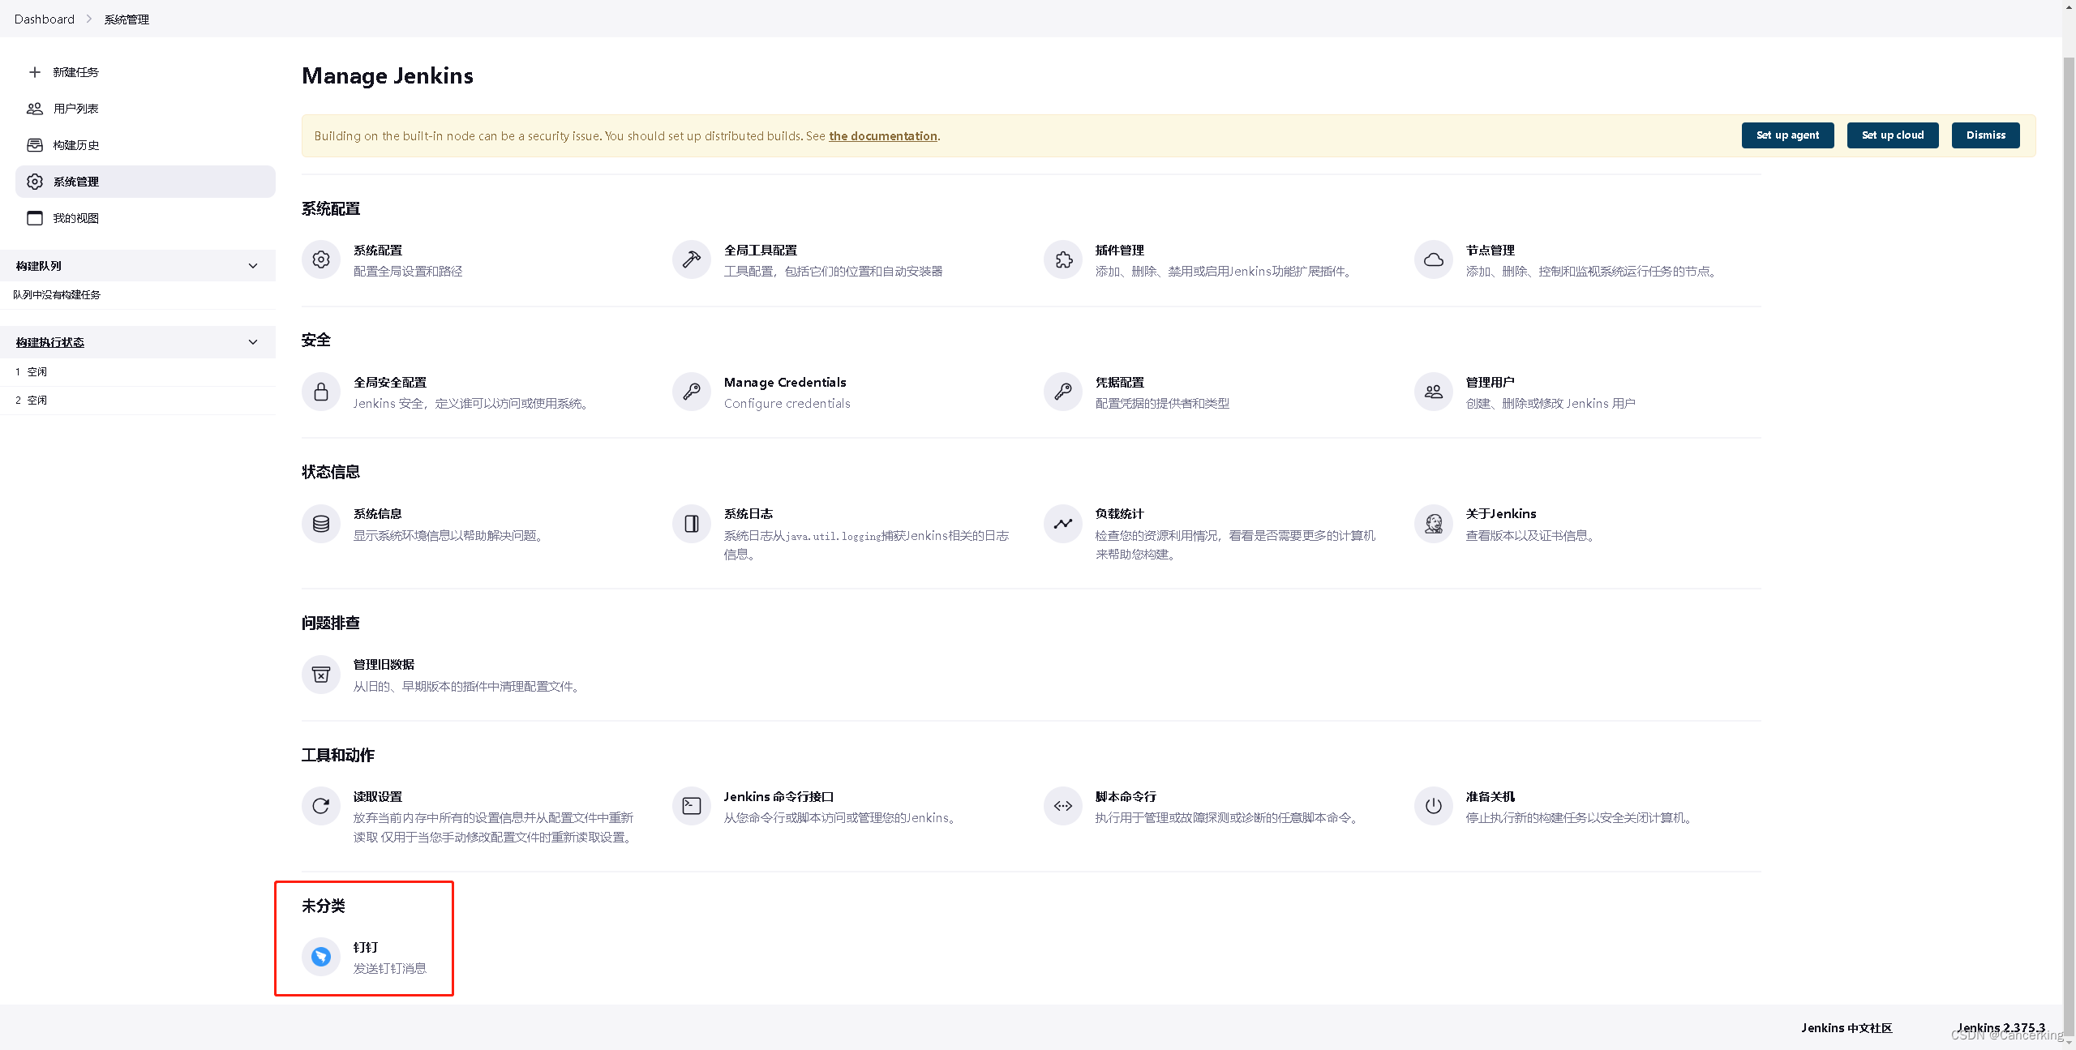Viewport: 2076px width, 1050px height.
Task: Click executor row 1 空闲
Action: click(138, 372)
